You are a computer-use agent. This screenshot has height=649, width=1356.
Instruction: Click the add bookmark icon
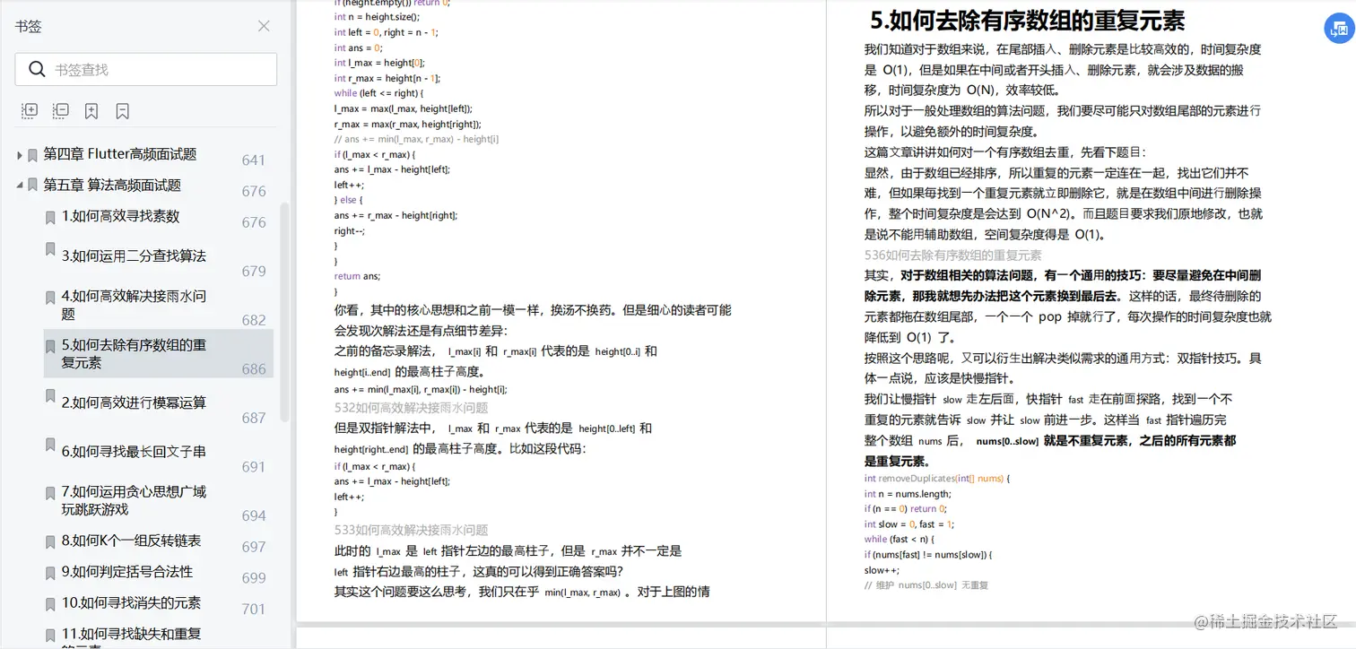pyautogui.click(x=91, y=110)
